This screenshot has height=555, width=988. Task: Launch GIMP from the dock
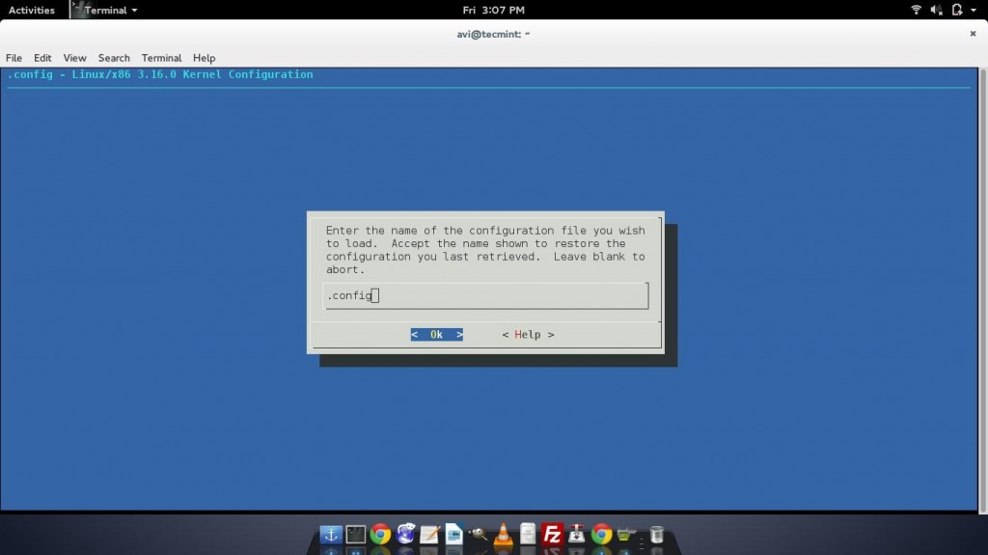[x=479, y=534]
